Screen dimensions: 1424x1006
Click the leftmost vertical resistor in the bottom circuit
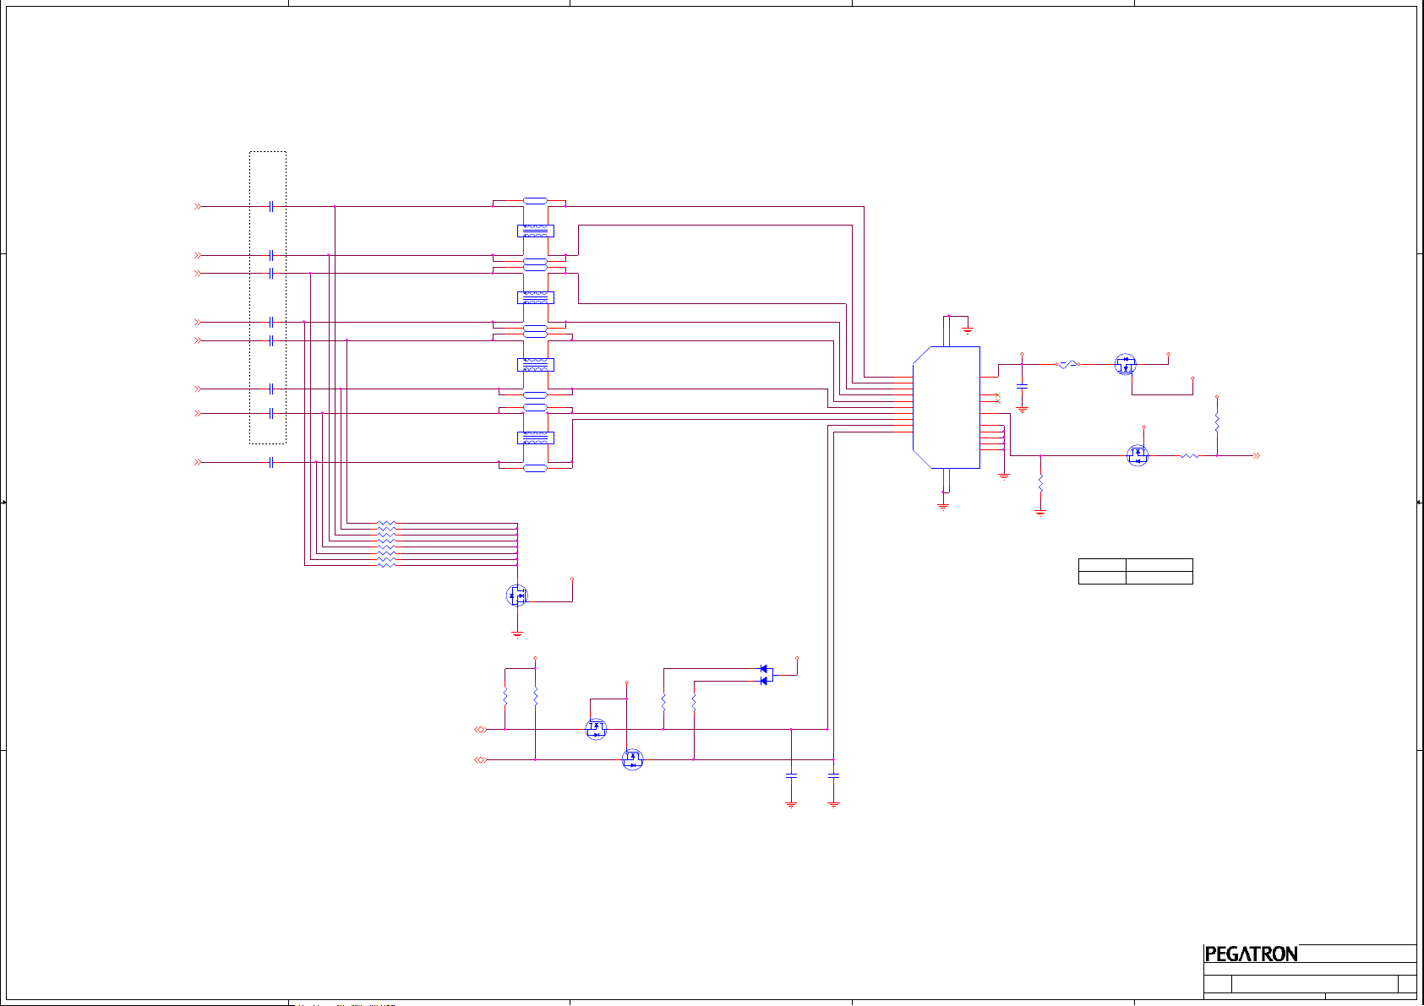(505, 697)
